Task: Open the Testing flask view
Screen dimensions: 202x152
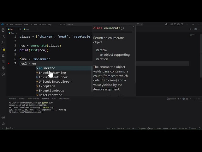Action: (x=3, y=55)
